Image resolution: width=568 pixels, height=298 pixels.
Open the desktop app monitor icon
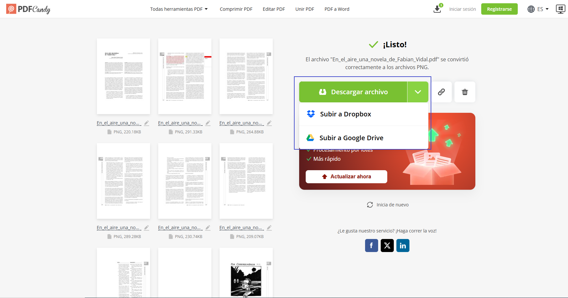[x=560, y=9]
